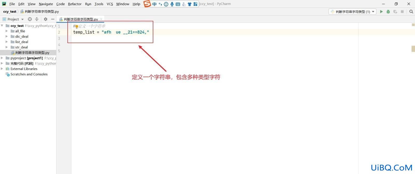Click line number 5 in gutter
Viewport: 415px width, 174px height.
pyautogui.click(x=59, y=51)
